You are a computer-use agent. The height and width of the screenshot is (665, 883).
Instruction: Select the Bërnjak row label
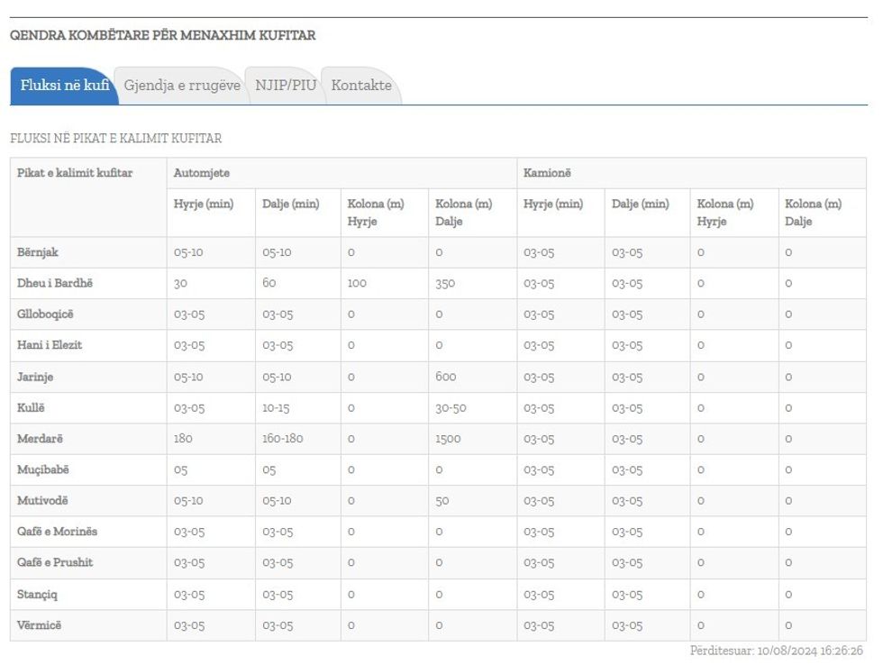click(x=38, y=252)
